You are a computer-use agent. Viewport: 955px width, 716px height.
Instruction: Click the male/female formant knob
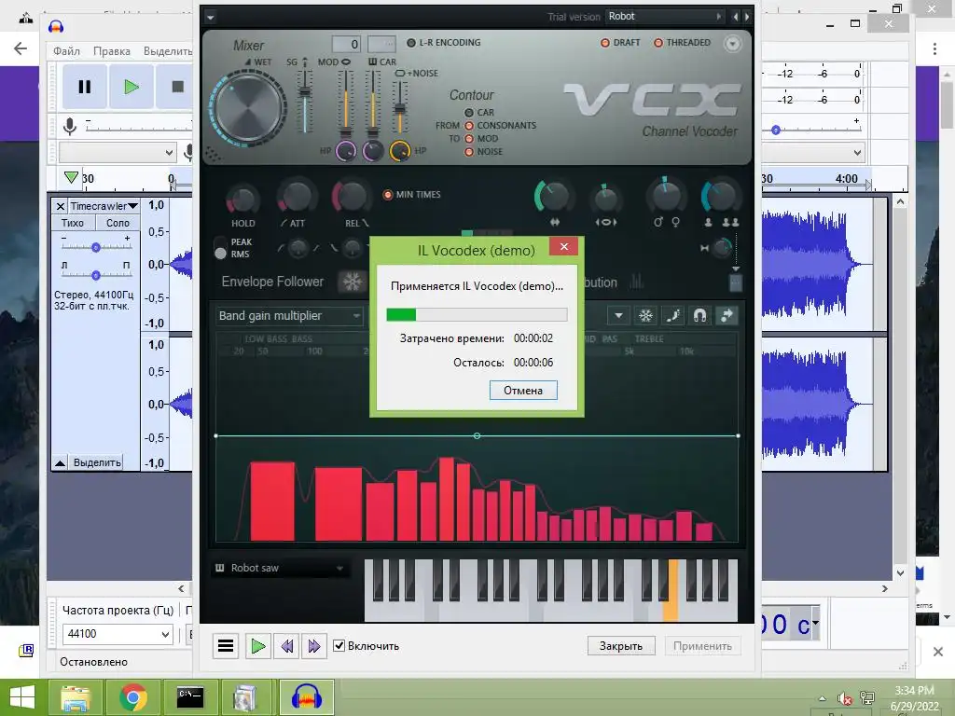[x=665, y=196]
